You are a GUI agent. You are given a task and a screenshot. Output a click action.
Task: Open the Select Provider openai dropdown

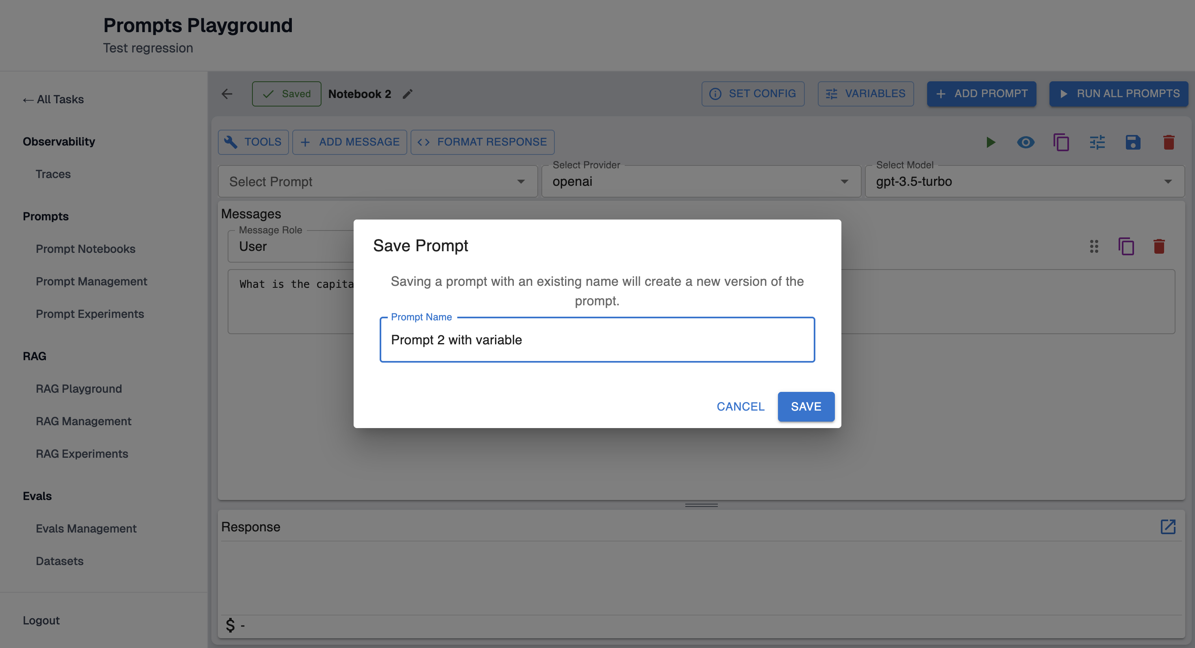(x=700, y=181)
